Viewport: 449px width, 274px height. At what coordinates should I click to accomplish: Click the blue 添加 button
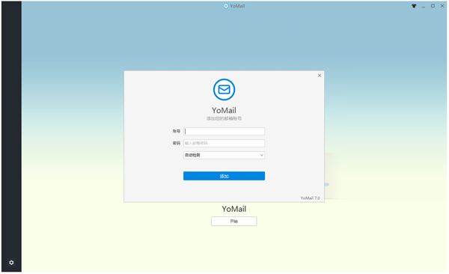(x=224, y=176)
